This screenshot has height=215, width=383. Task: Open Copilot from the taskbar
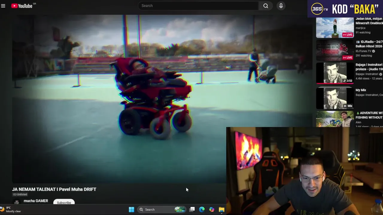212,209
